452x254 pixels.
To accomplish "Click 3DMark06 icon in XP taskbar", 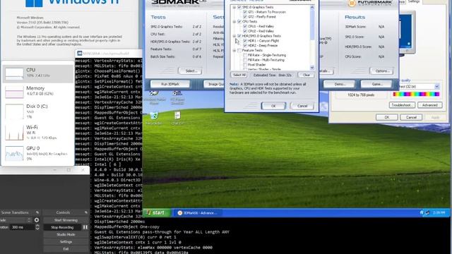I will tap(180, 213).
